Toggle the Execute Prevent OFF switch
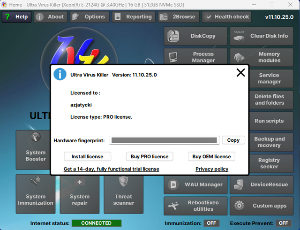Image resolution: width=300 pixels, height=230 pixels. 283,223
